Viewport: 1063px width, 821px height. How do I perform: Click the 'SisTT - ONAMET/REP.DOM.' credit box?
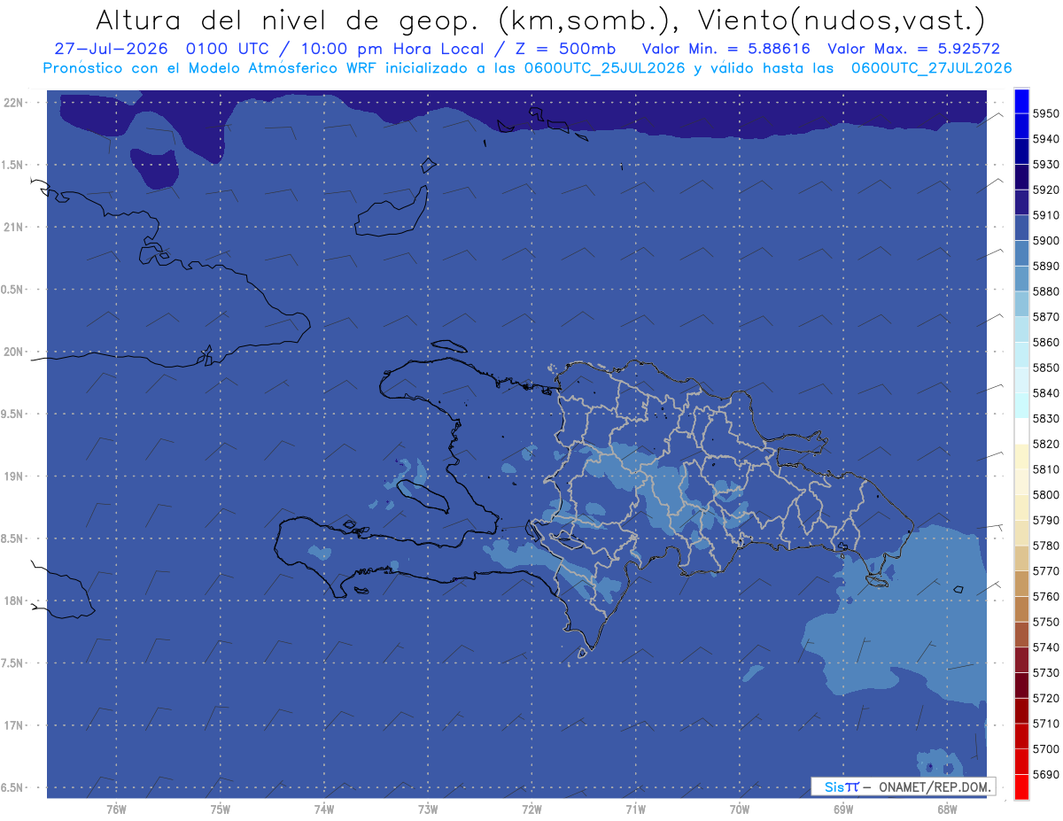[x=903, y=786]
